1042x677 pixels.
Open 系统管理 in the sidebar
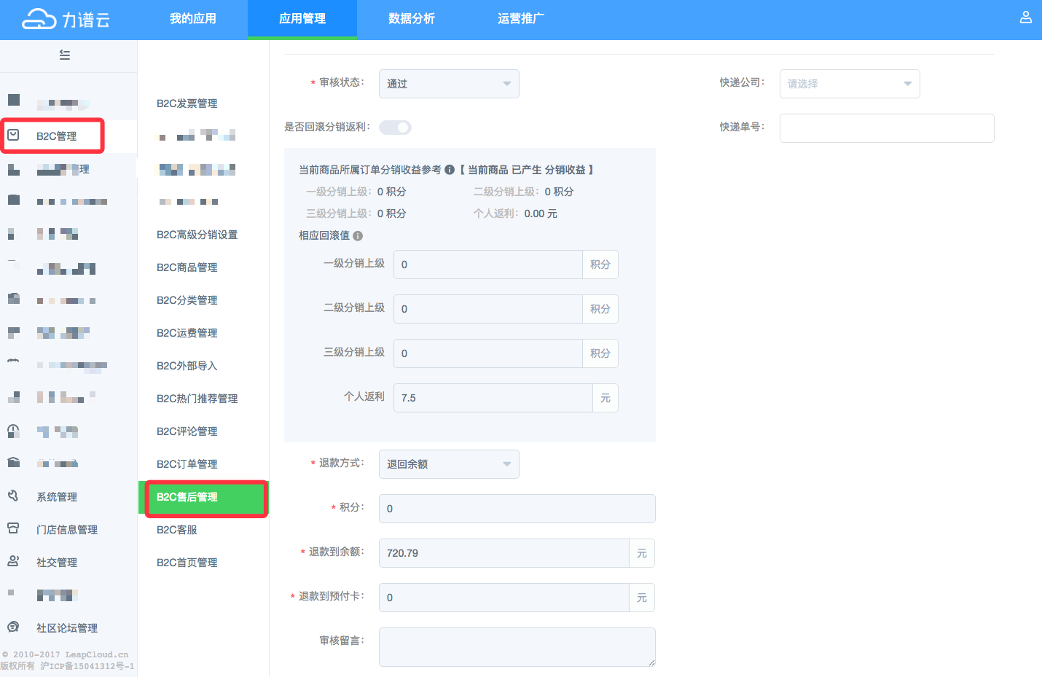tap(57, 497)
